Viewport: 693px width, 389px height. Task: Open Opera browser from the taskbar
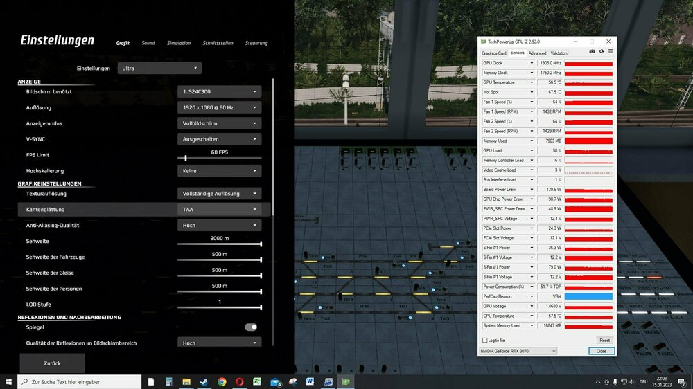(x=239, y=381)
